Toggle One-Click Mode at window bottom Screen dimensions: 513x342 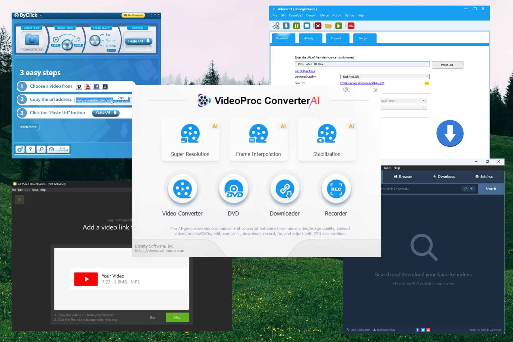(x=358, y=330)
